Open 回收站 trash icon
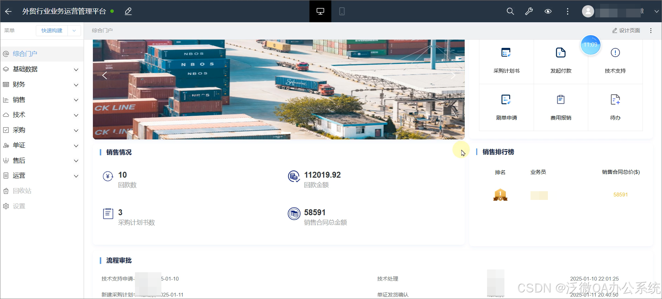Screen dimensions: 662x299 pos(6,191)
